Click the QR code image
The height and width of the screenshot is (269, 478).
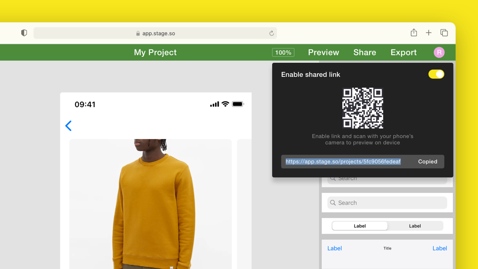tap(363, 108)
